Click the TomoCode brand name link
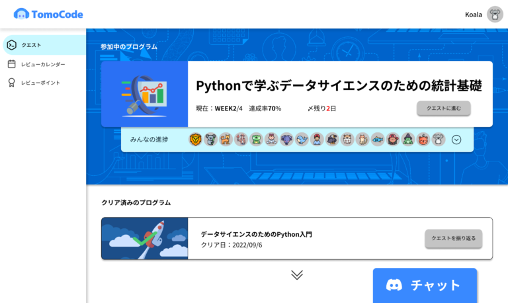 tap(57, 15)
